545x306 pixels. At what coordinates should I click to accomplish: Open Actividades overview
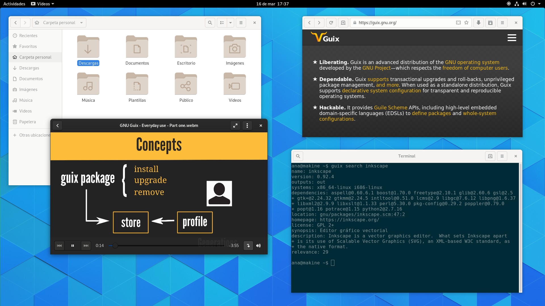click(x=14, y=4)
